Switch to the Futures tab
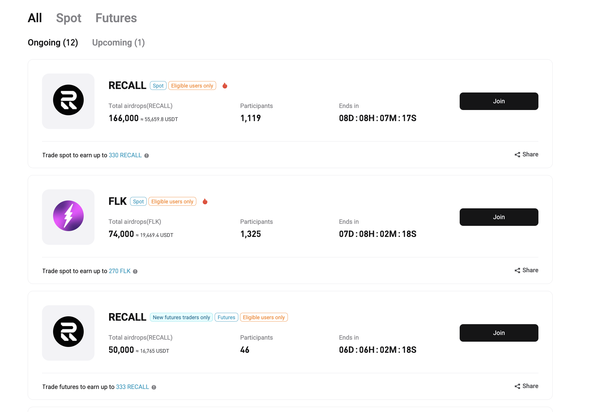Screen dimensions: 595x412 point(116,18)
